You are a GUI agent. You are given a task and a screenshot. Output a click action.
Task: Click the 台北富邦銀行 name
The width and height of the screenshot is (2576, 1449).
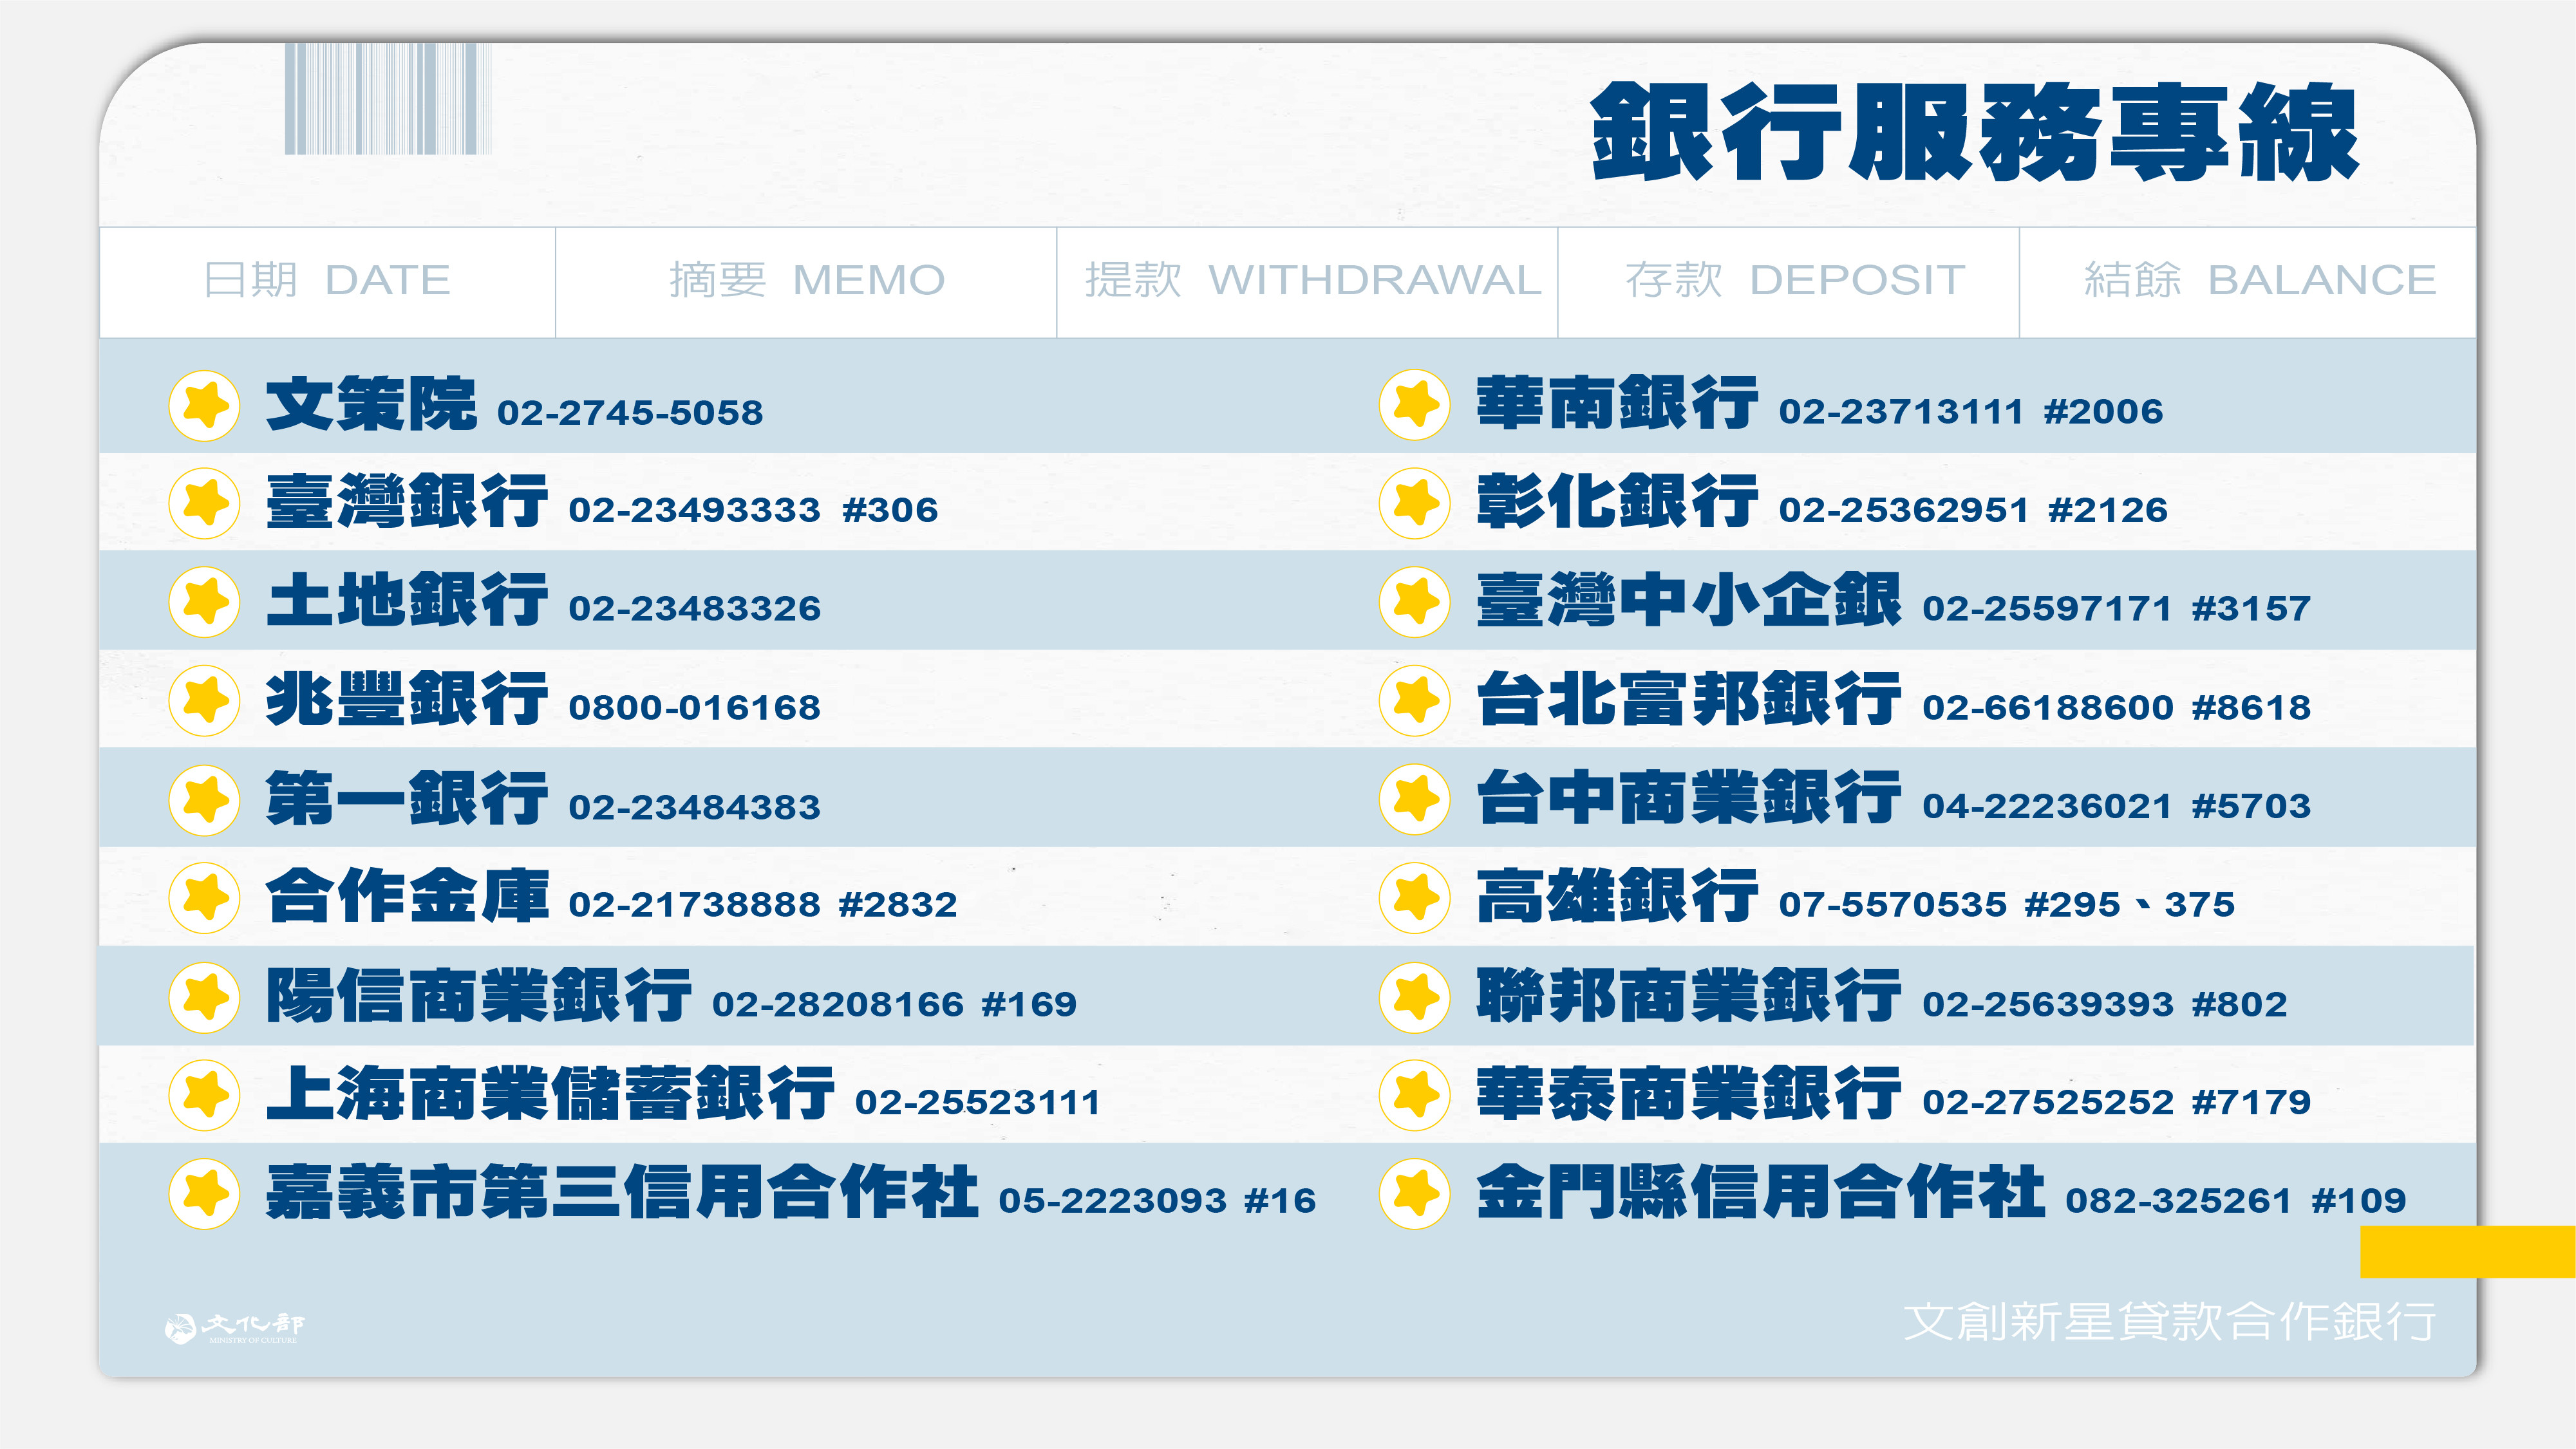(x=1689, y=698)
